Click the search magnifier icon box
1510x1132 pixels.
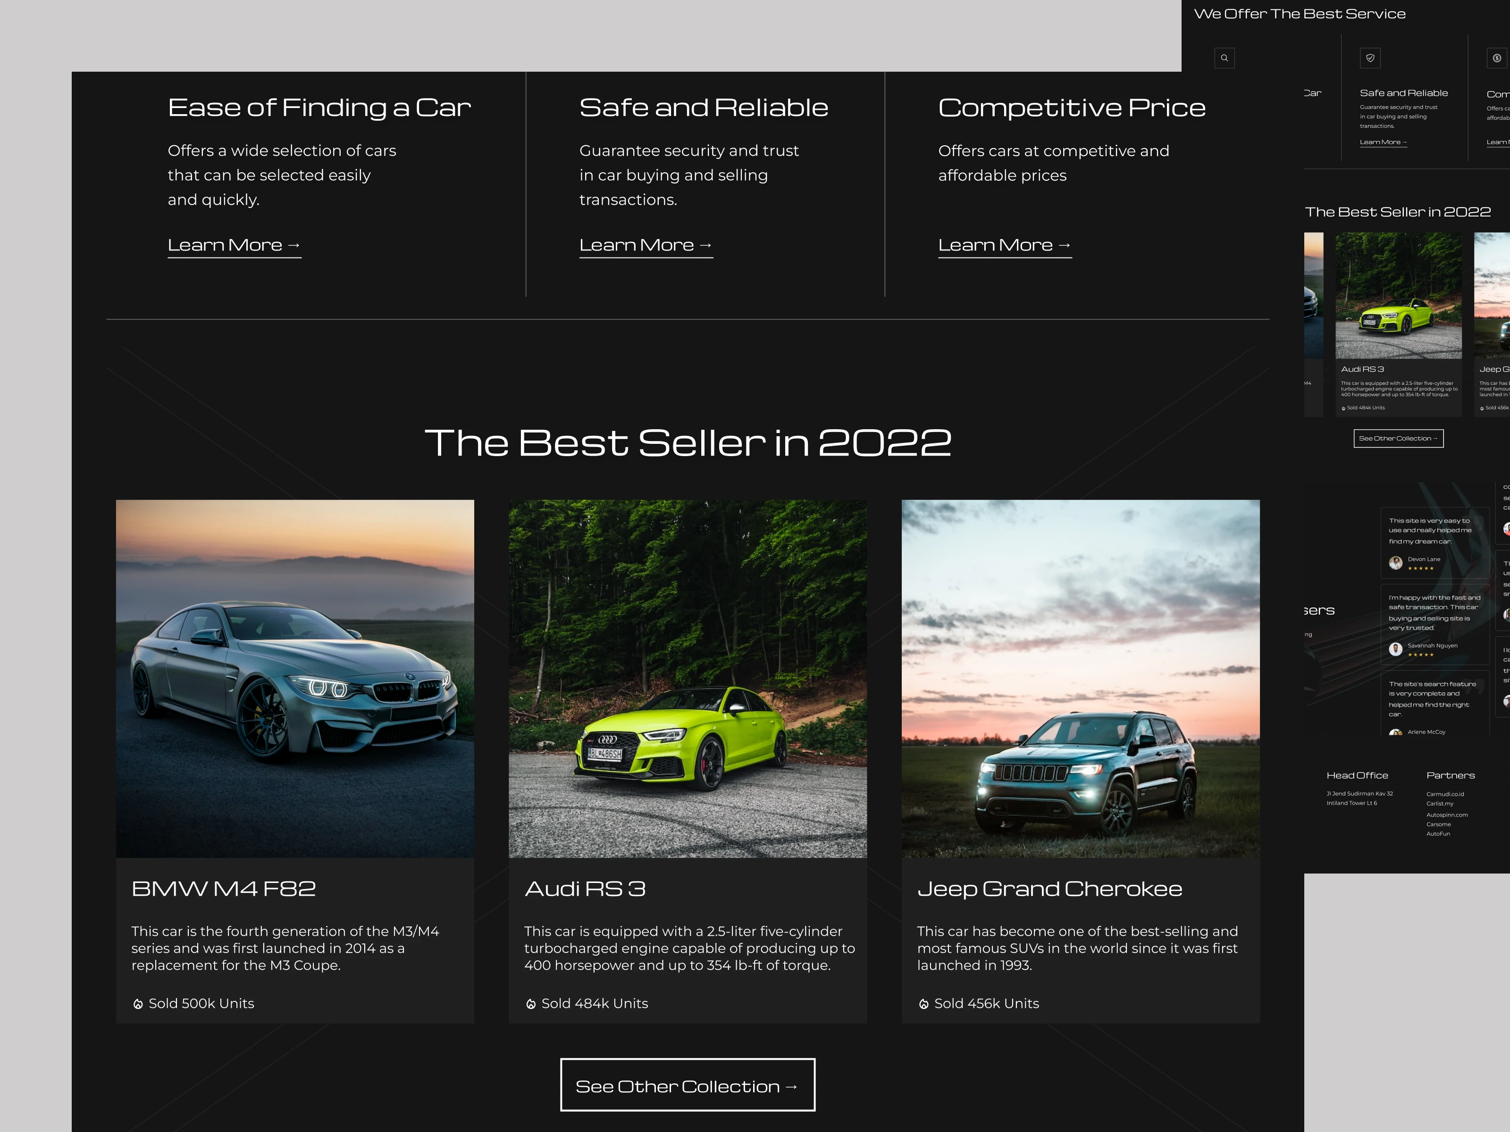1224,58
